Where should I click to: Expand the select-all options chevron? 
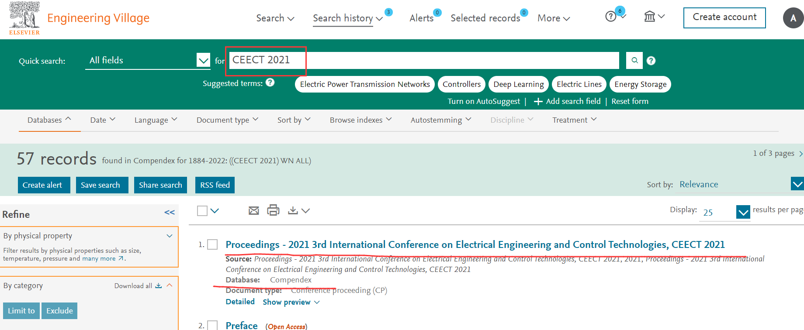215,211
